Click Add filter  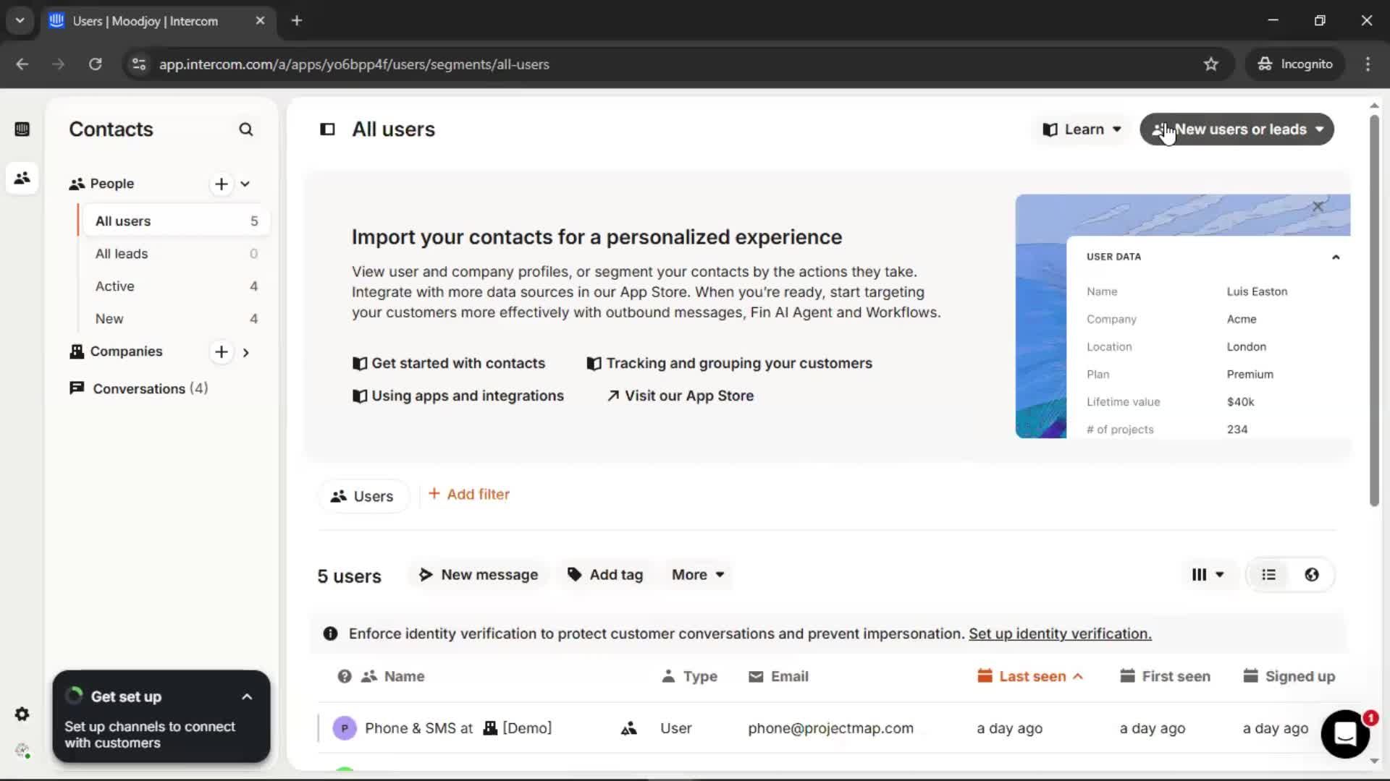tap(469, 495)
